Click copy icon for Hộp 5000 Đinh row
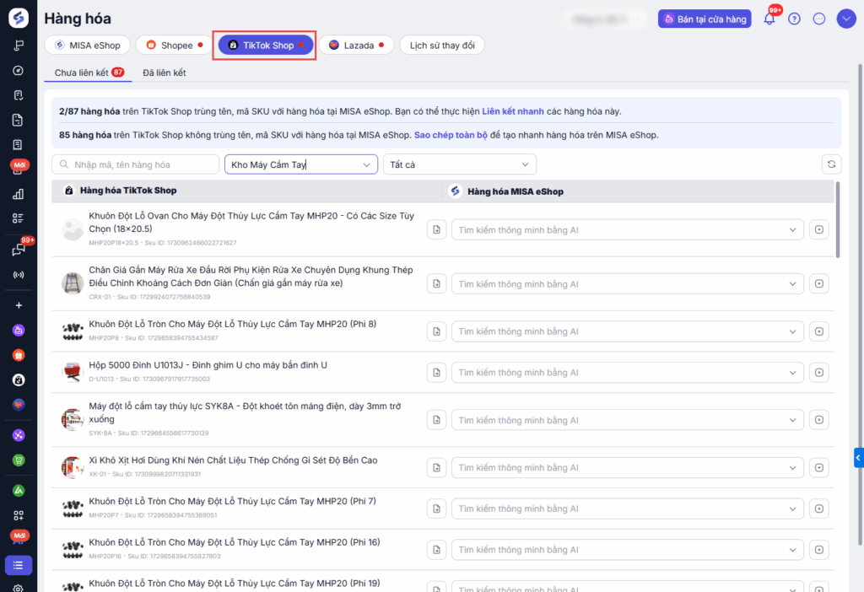Screen dimensions: 864x592 [x=436, y=372]
